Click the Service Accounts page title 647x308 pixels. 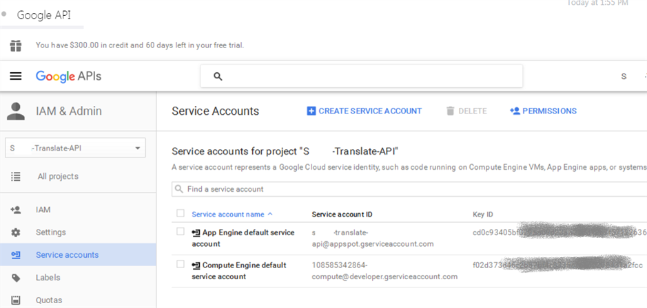pyautogui.click(x=216, y=111)
